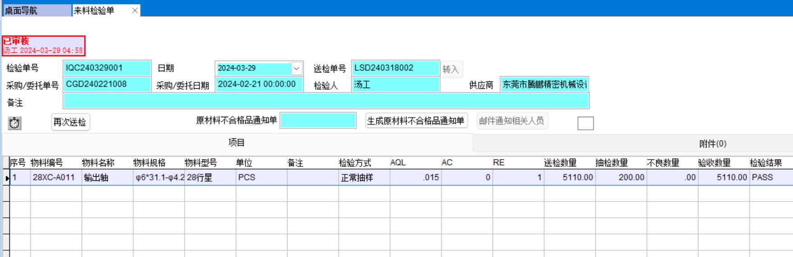This screenshot has height=257, width=793.
Task: Click the 已审核 approval stamp
Action: [43, 46]
